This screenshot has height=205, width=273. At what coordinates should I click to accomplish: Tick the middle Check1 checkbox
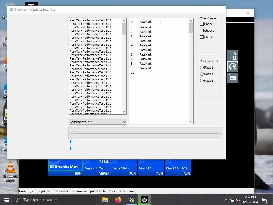[x=202, y=30]
